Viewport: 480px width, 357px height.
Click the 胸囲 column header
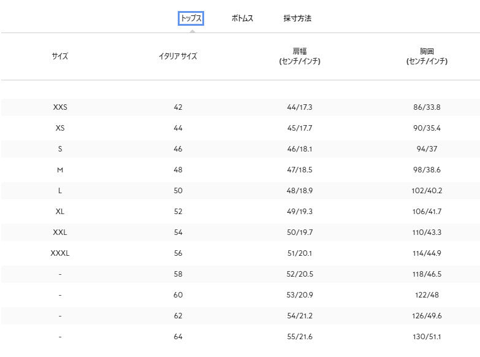(x=427, y=56)
